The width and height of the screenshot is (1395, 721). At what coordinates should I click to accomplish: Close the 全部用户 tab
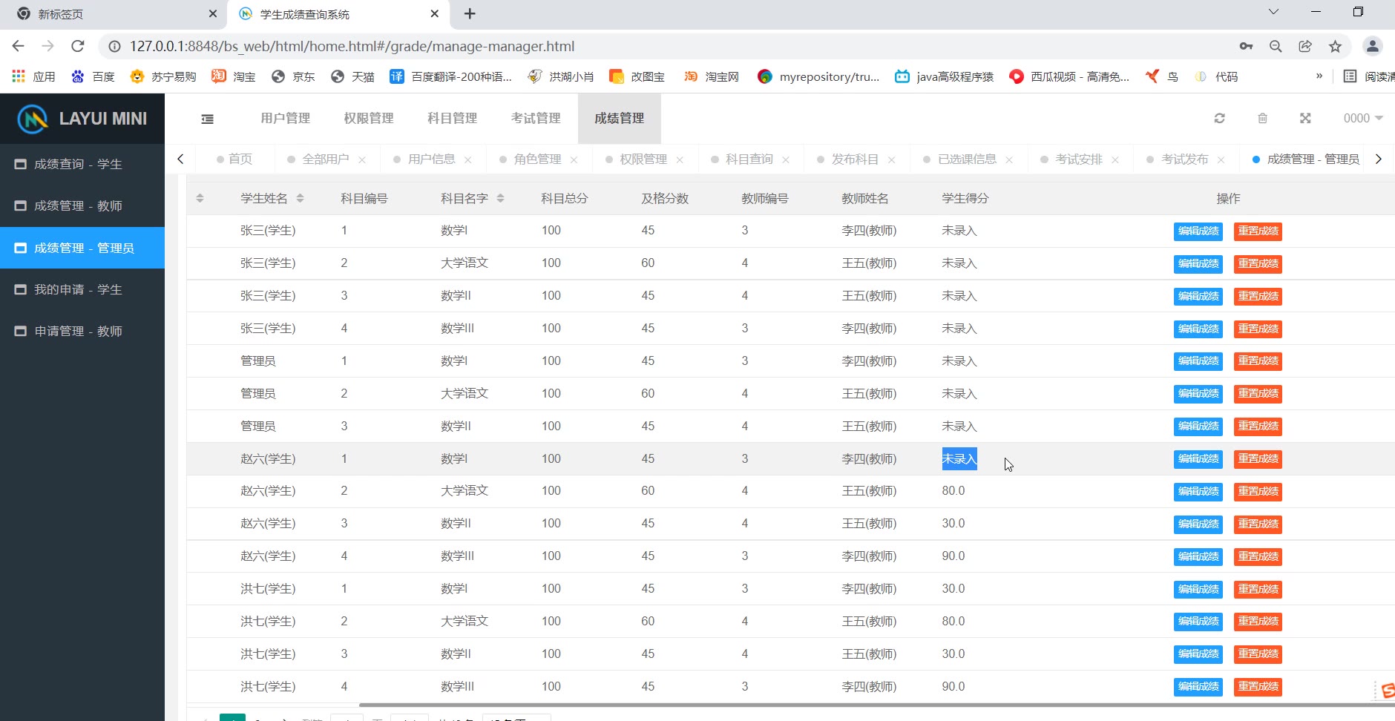[x=362, y=160]
